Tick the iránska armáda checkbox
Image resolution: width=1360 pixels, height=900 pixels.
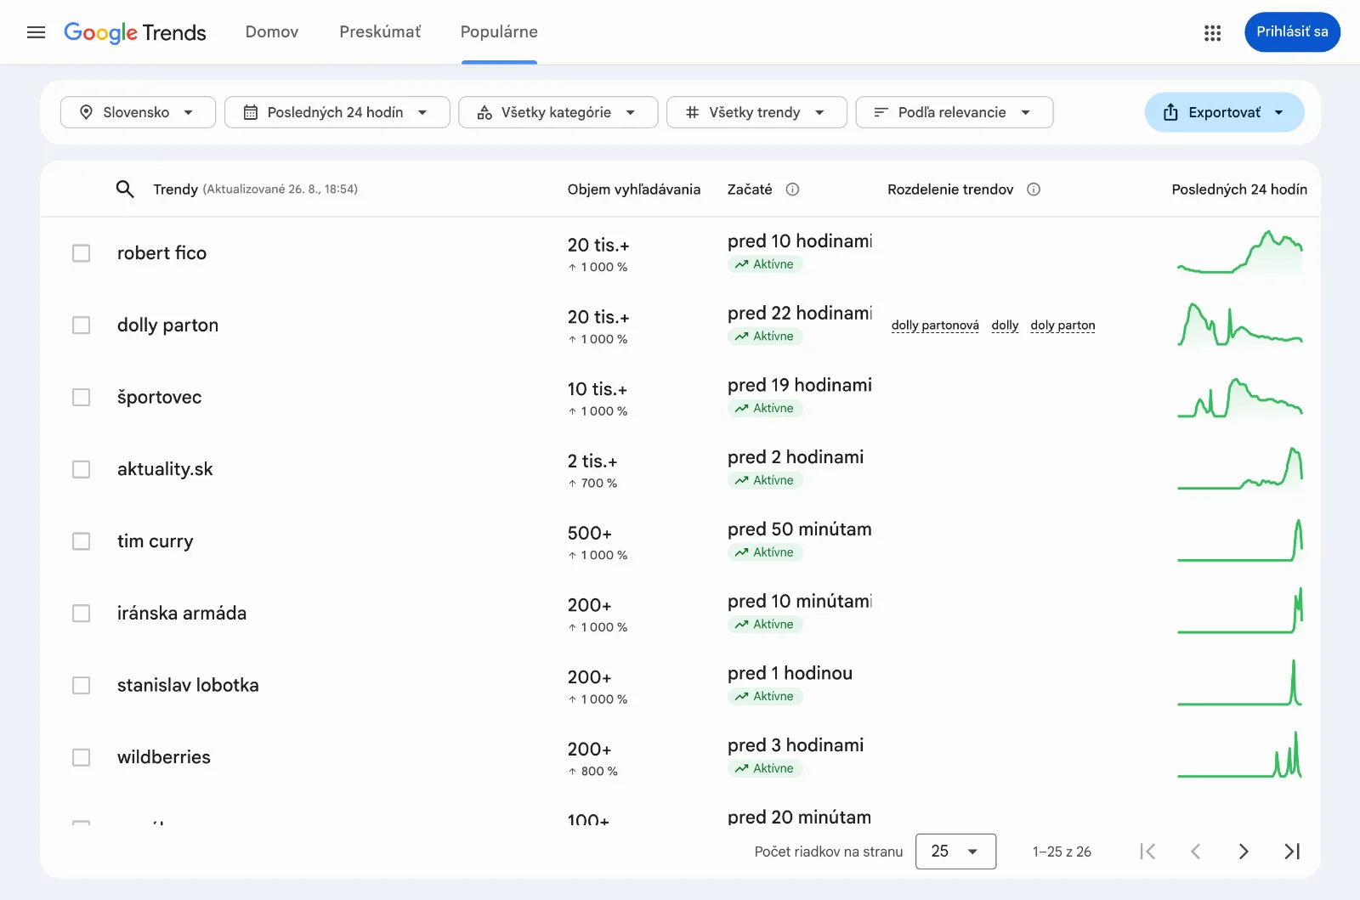point(81,613)
